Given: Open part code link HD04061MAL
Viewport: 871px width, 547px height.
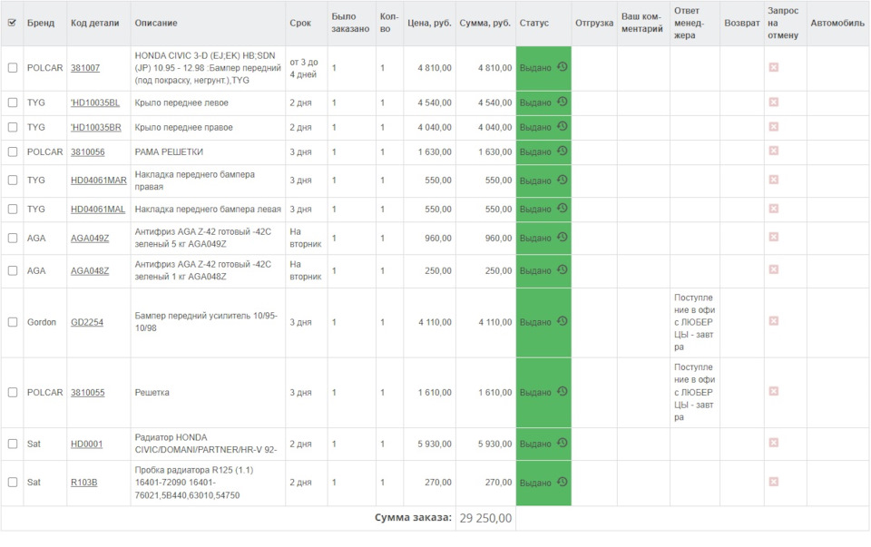Looking at the screenshot, I should tap(98, 210).
